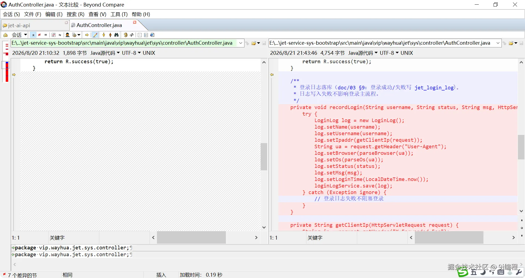This screenshot has height=278, width=525.
Task: Click the Next Section chevrons icon
Action: (x=140, y=35)
